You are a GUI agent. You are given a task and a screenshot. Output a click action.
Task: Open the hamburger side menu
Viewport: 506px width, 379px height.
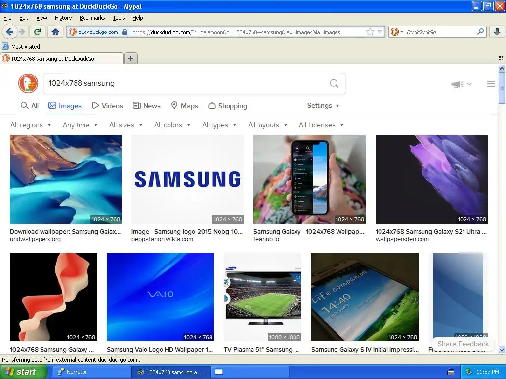(x=491, y=84)
